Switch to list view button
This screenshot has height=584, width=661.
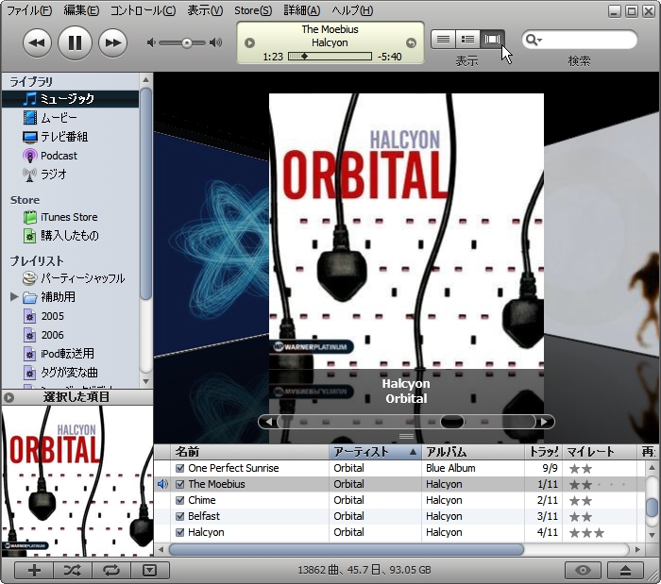coord(443,40)
